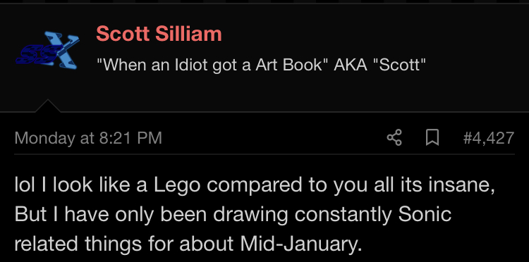This screenshot has height=262, width=529.
Task: Click the word constantly in the message
Action: [343, 215]
